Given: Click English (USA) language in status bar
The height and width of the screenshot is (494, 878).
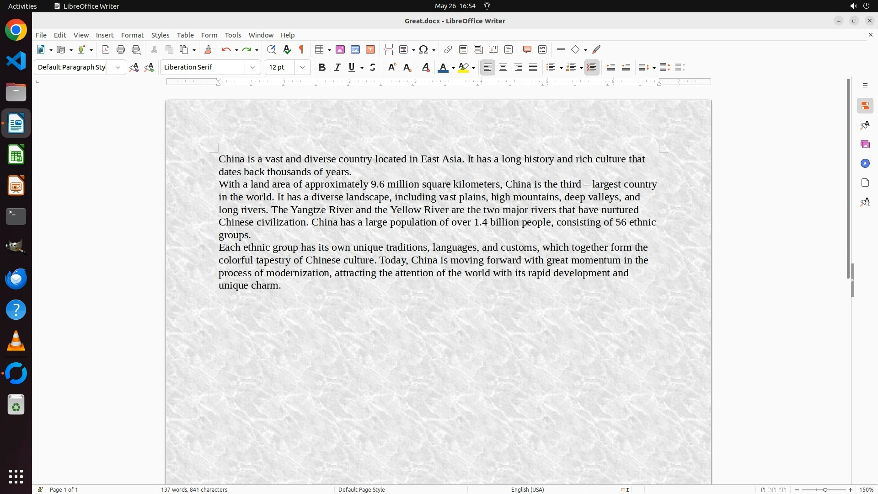Looking at the screenshot, I should (x=527, y=489).
